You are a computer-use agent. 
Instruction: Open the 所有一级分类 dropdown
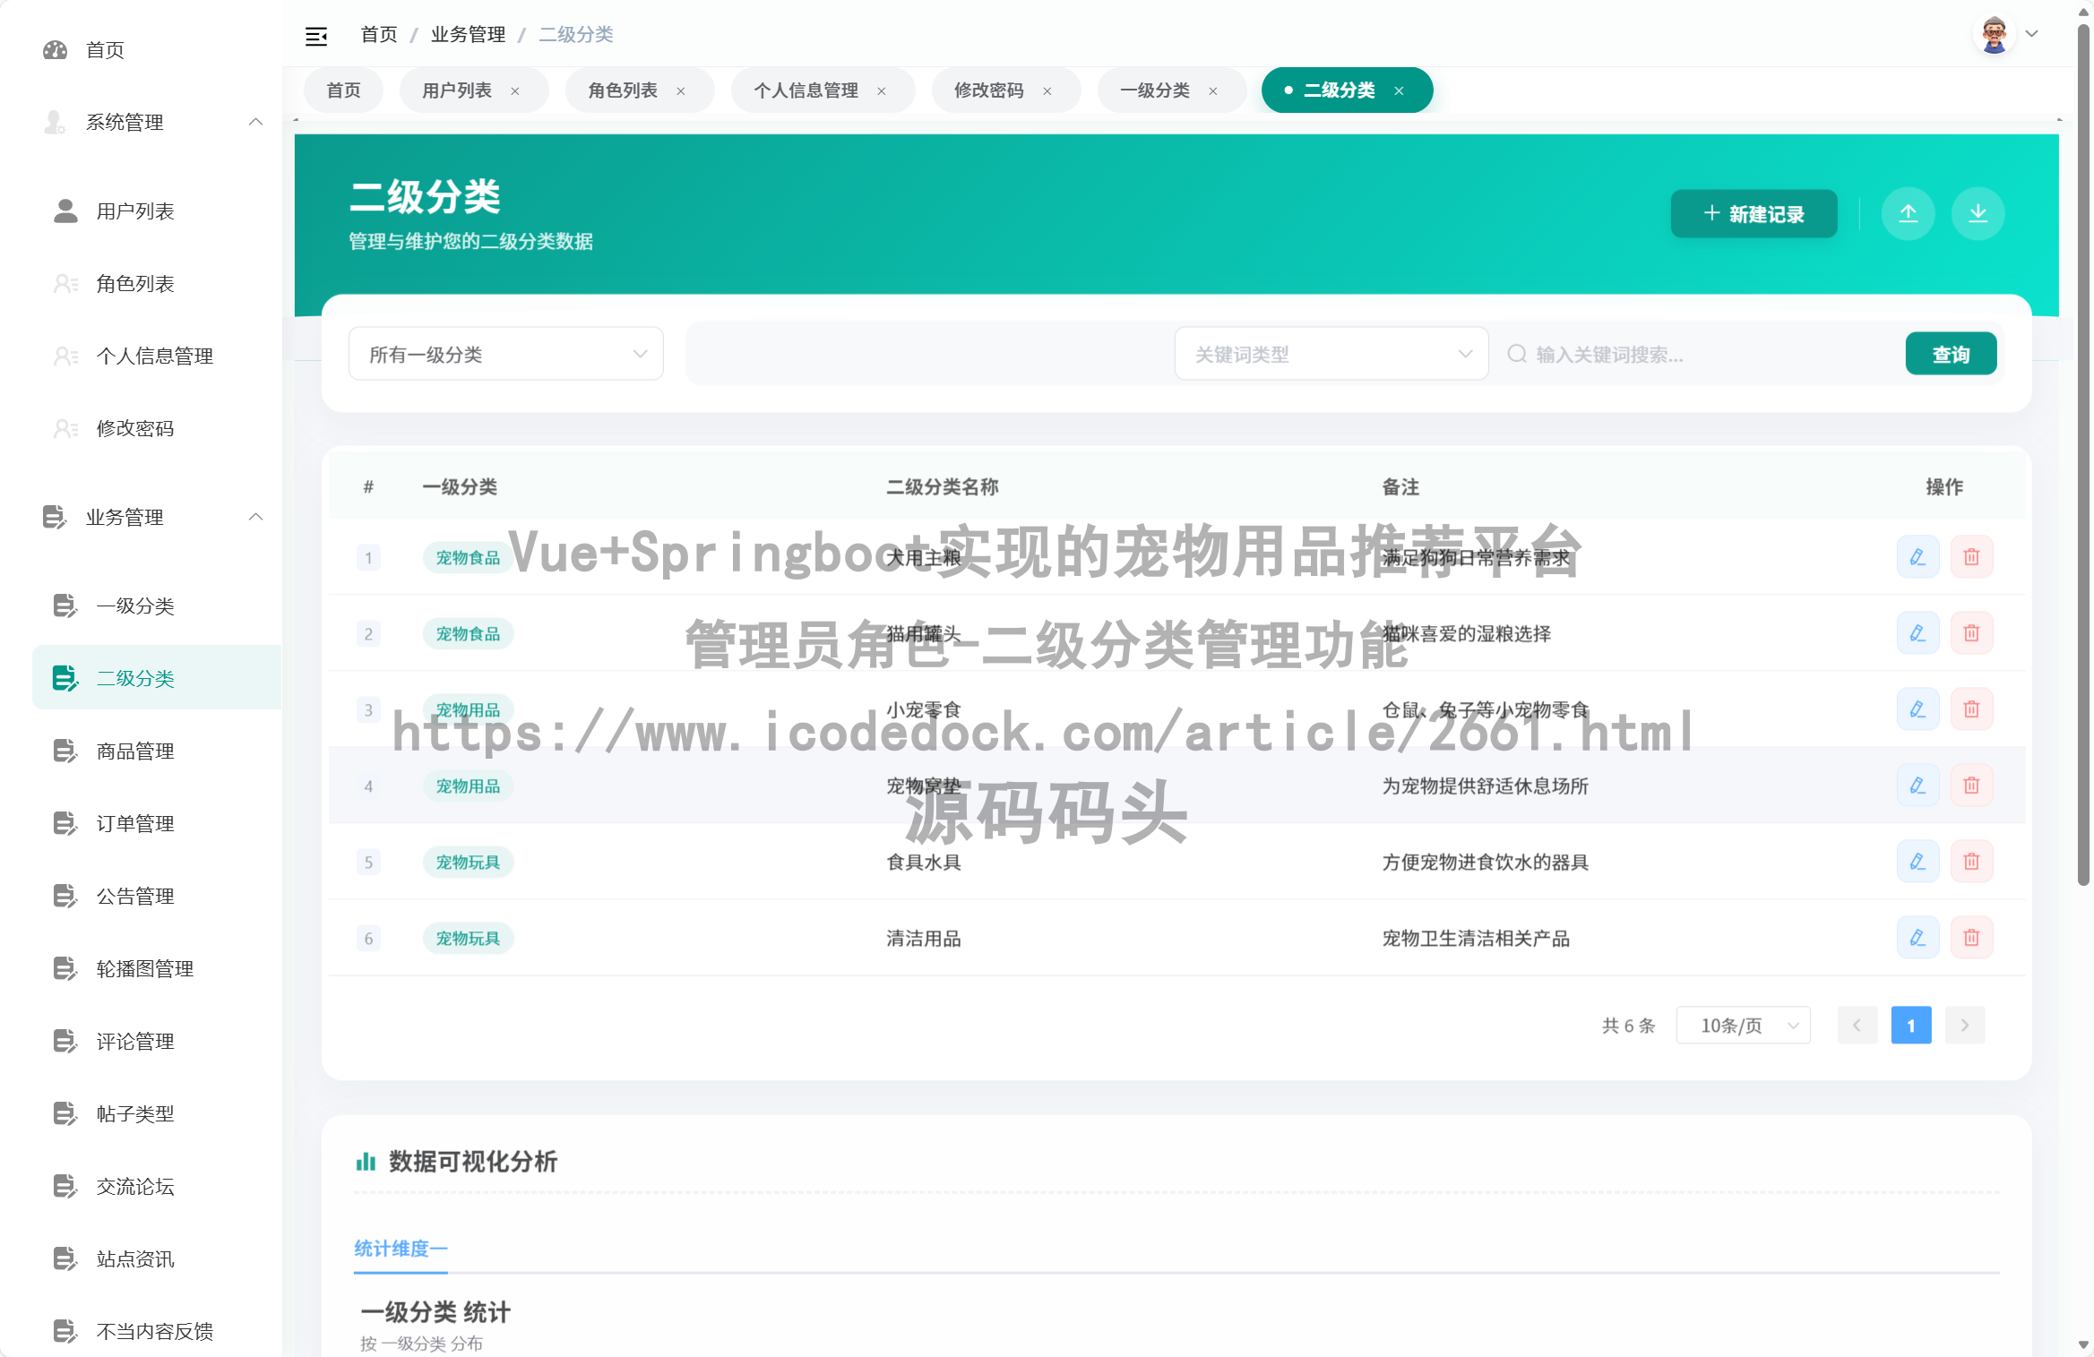pyautogui.click(x=505, y=353)
